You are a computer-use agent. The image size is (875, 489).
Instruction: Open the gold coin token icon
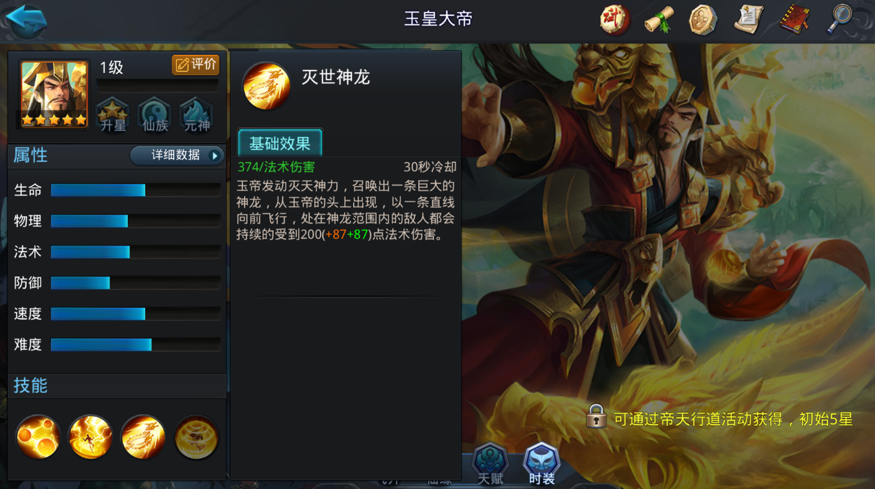[703, 20]
